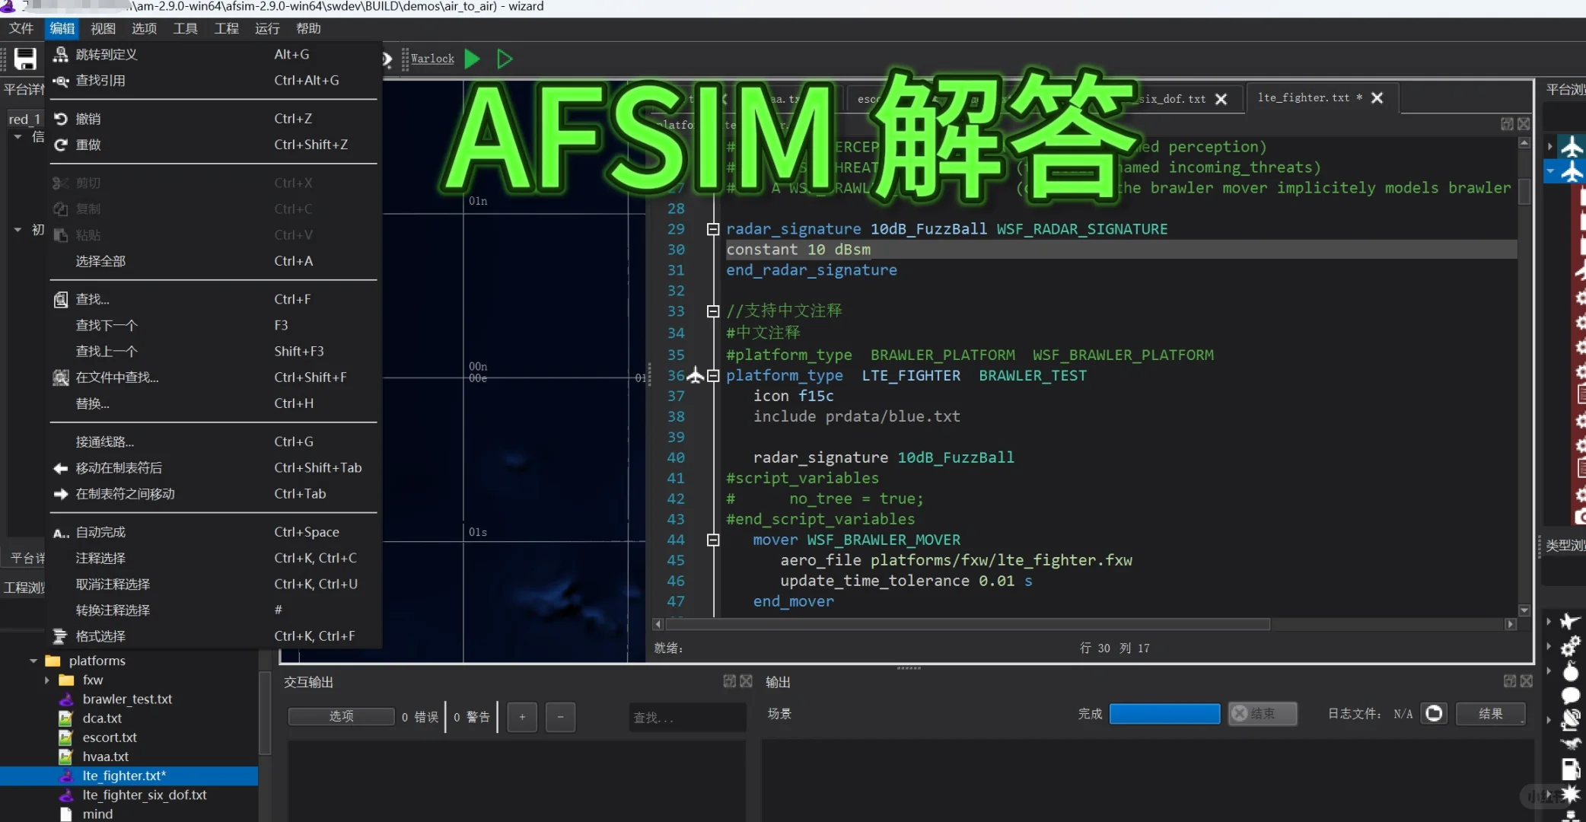Click the gears processor icon in right sidebar
Viewport: 1586px width, 822px height.
1571,646
